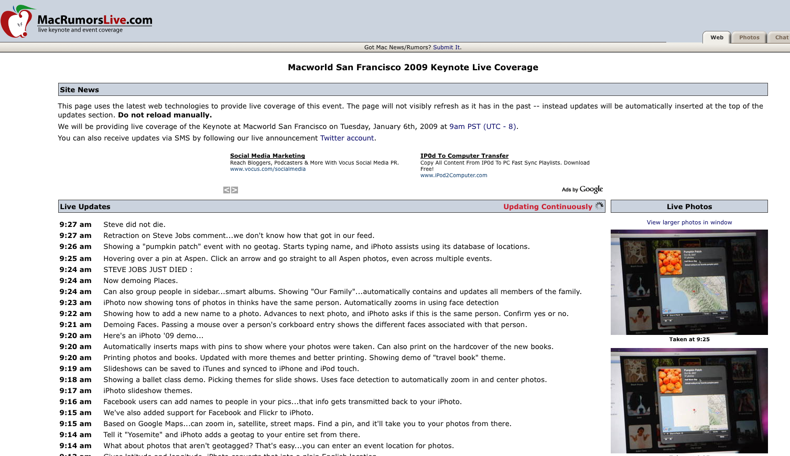Click the Site News section header

[413, 90]
